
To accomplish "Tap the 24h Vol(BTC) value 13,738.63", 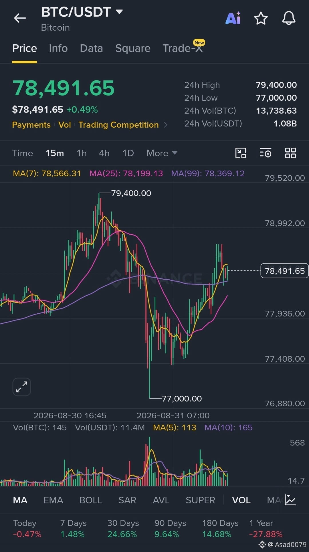I will tap(276, 111).
